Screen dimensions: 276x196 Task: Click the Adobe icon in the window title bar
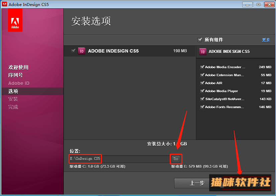(x=5, y=4)
